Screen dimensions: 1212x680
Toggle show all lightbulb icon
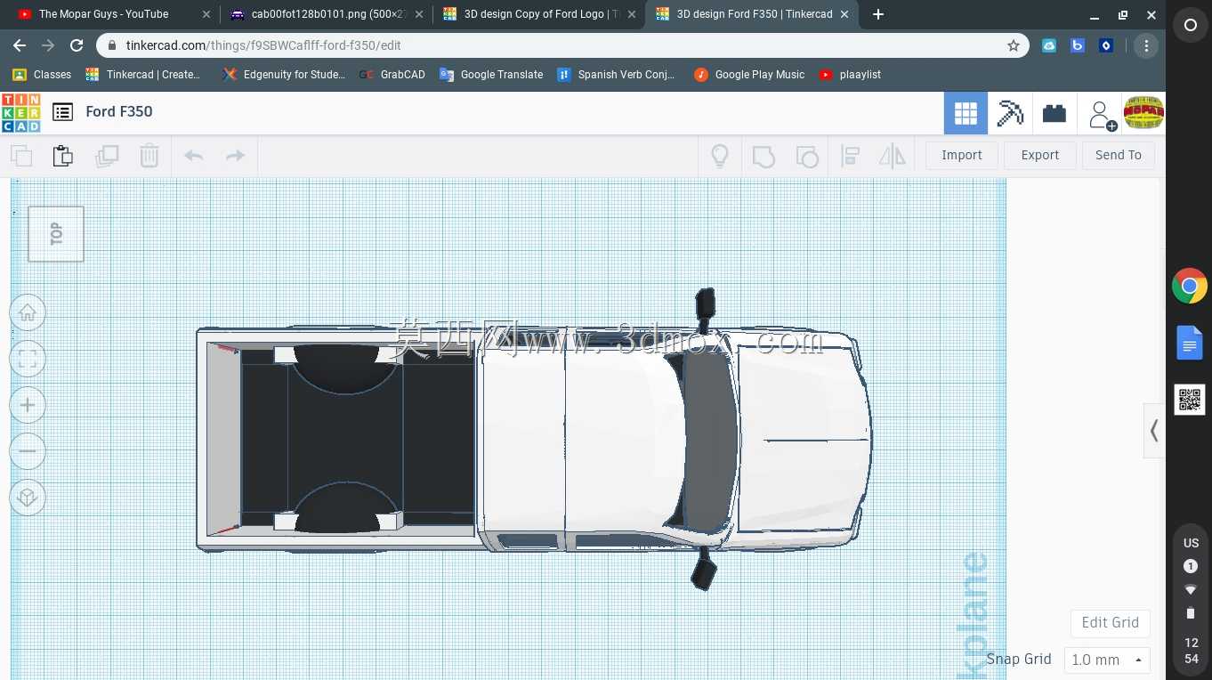click(720, 156)
